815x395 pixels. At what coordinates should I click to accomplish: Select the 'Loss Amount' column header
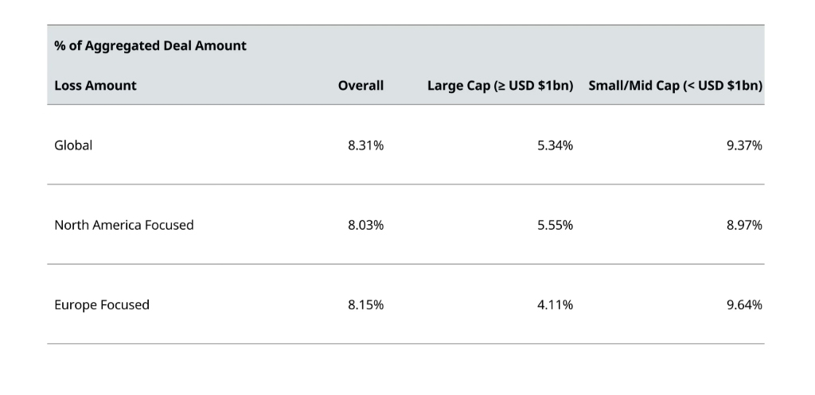[95, 86]
